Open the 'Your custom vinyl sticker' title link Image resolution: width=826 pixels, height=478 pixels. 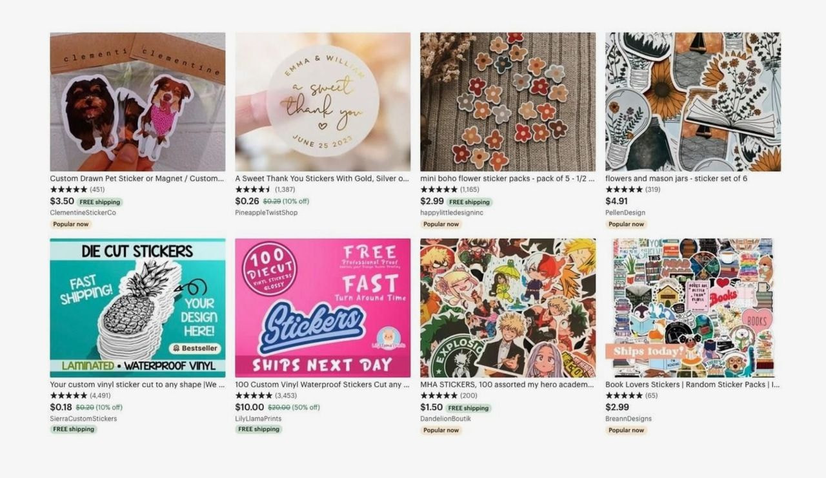tap(137, 385)
